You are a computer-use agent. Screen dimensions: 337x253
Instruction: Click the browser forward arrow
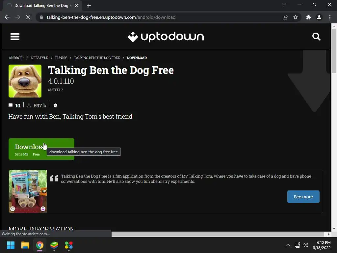18,17
